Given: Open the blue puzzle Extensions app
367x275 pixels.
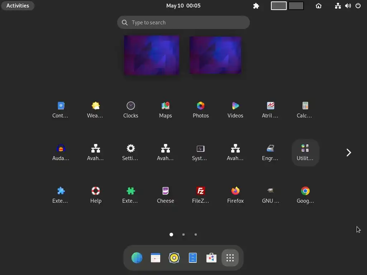Looking at the screenshot, I should [x=61, y=195].
